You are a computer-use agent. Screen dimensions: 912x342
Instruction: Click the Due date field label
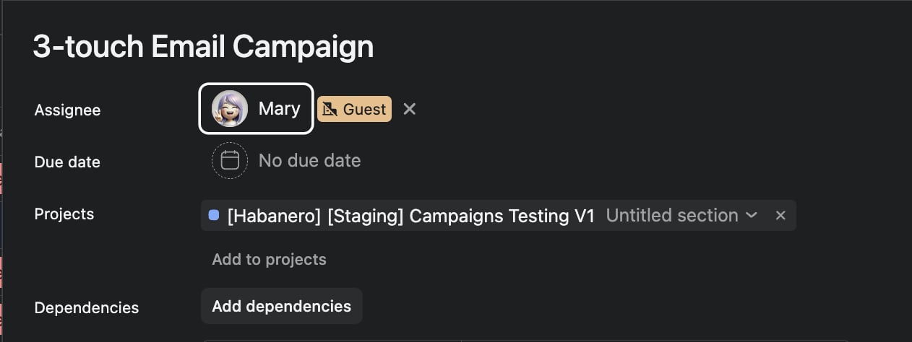point(67,162)
